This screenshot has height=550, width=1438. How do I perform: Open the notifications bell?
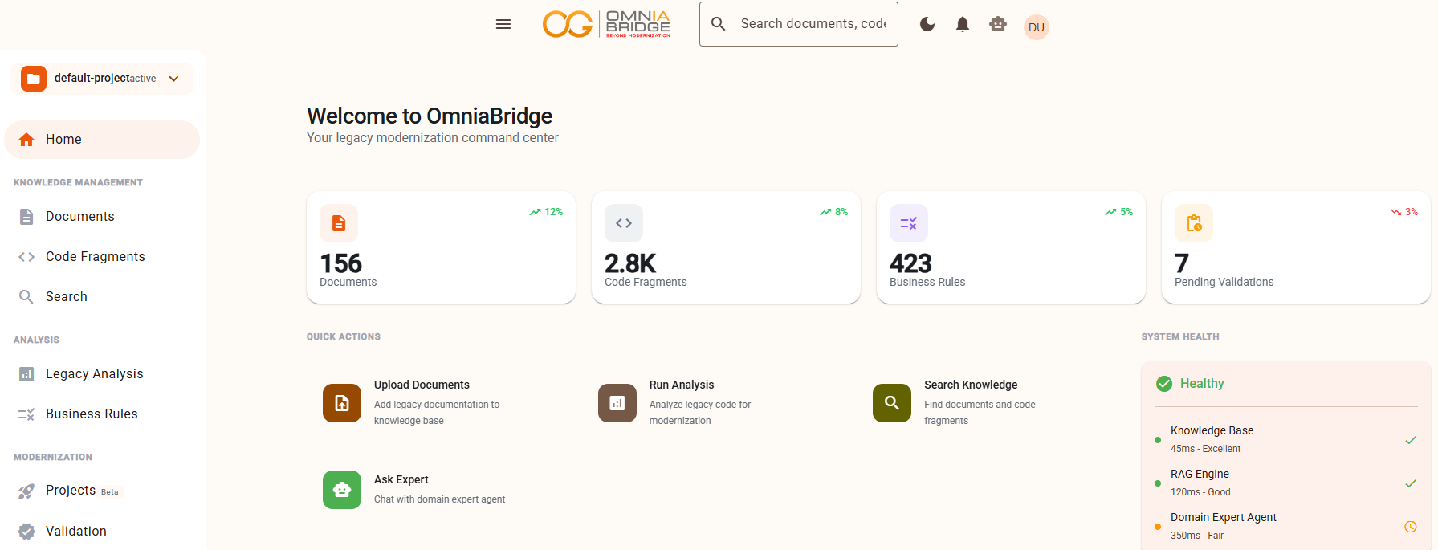(963, 24)
